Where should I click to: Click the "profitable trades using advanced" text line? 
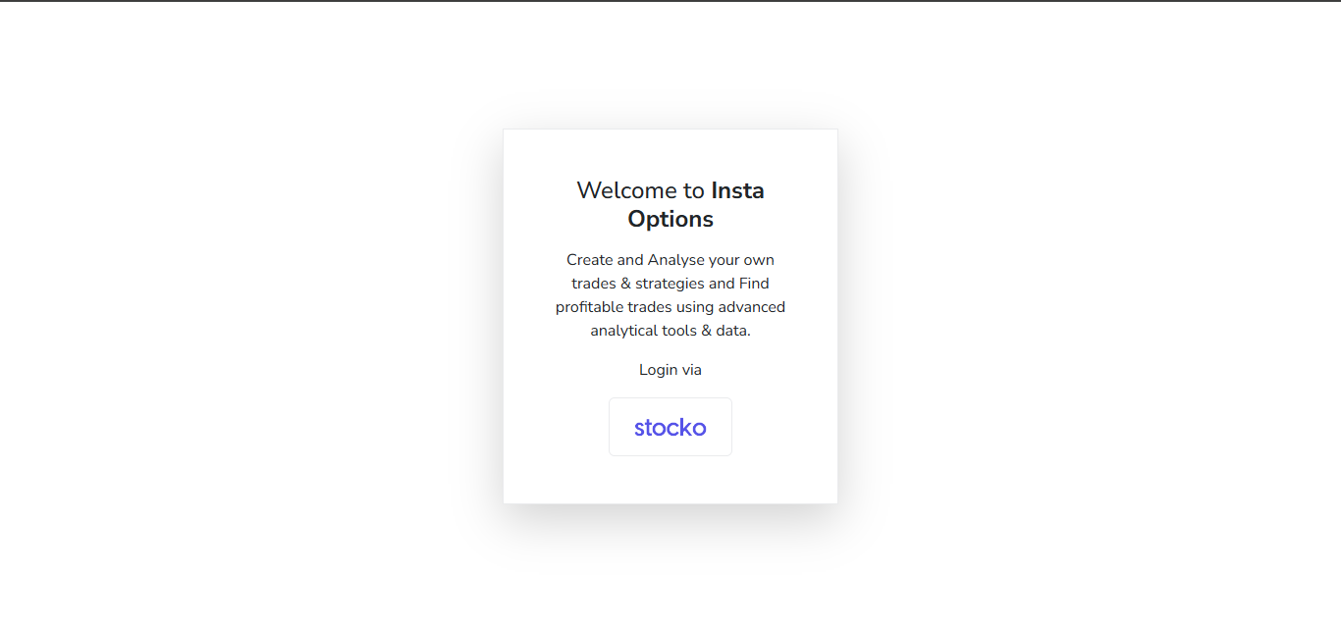click(670, 307)
